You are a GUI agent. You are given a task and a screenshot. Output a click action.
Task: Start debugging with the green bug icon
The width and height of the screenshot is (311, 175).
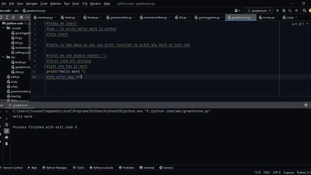click(284, 11)
